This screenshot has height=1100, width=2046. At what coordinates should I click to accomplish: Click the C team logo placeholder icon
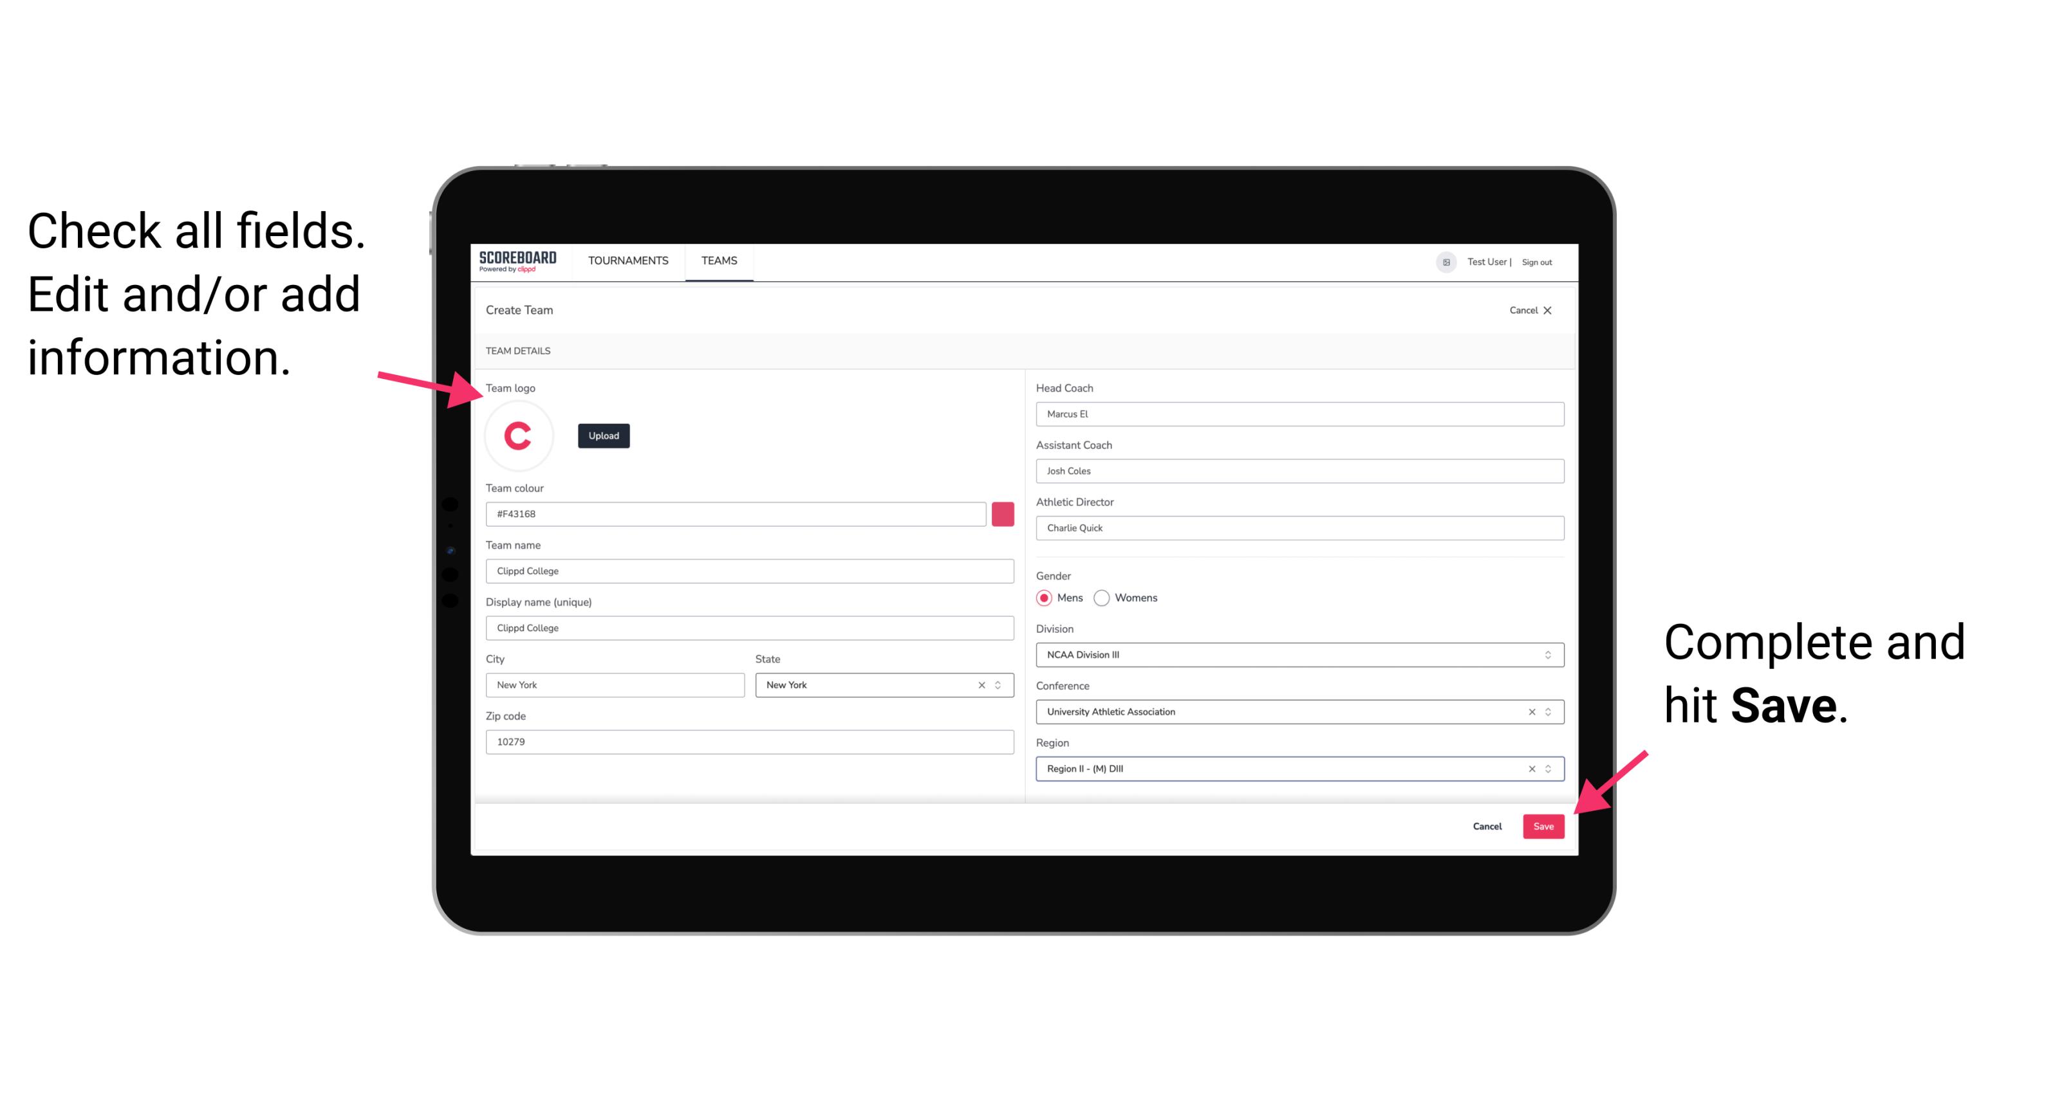coord(520,435)
